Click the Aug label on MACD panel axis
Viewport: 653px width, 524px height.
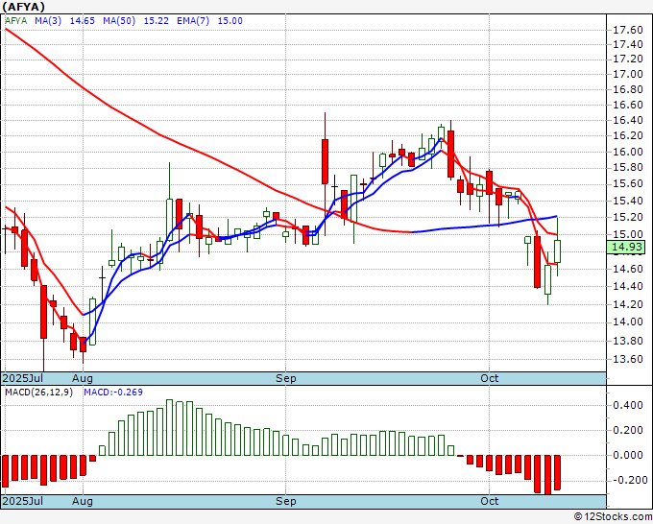82,501
